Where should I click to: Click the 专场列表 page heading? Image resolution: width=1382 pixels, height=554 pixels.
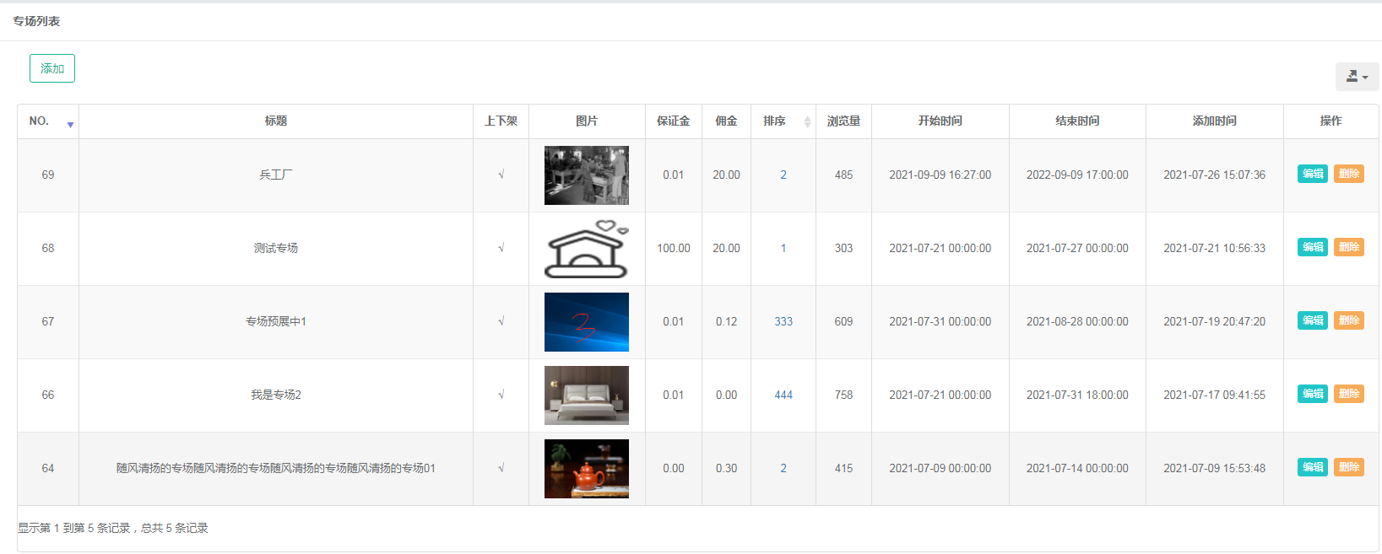36,21
